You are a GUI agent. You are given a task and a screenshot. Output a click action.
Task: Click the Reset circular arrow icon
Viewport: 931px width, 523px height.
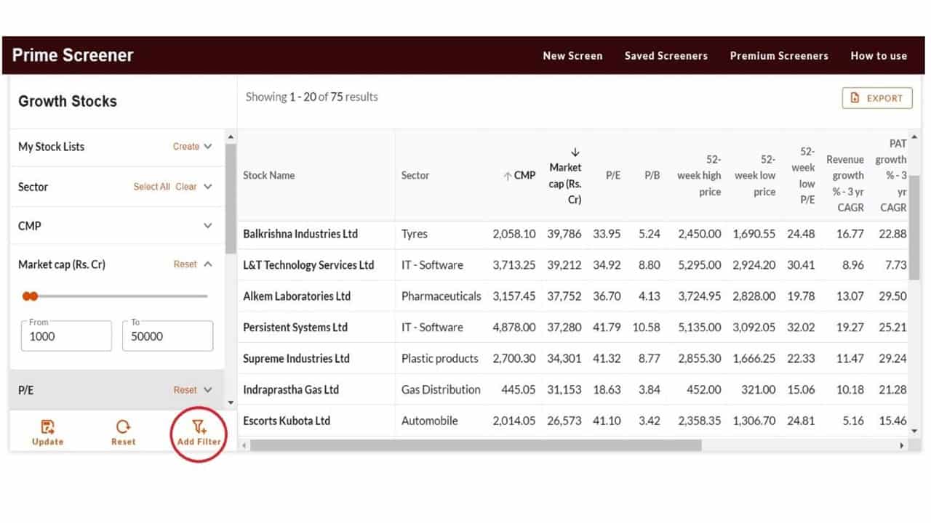tap(124, 426)
